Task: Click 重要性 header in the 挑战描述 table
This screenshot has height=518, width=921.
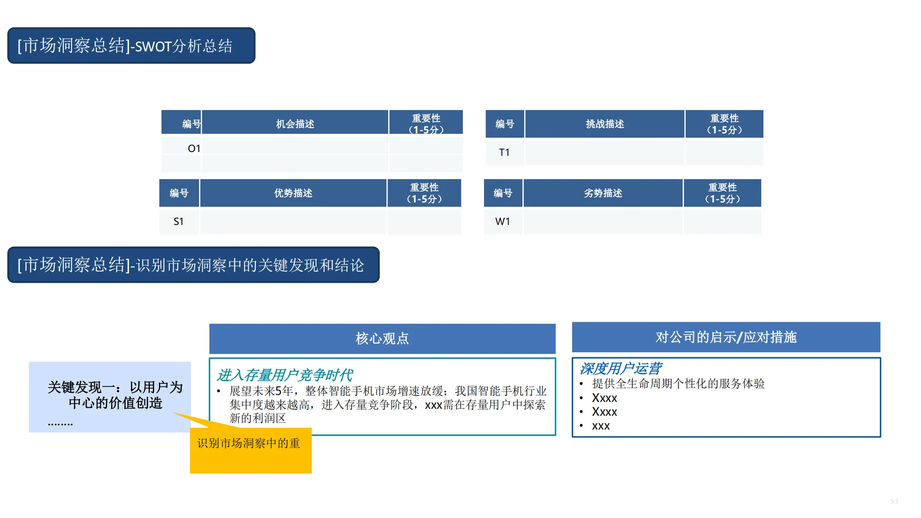Action: 724,124
